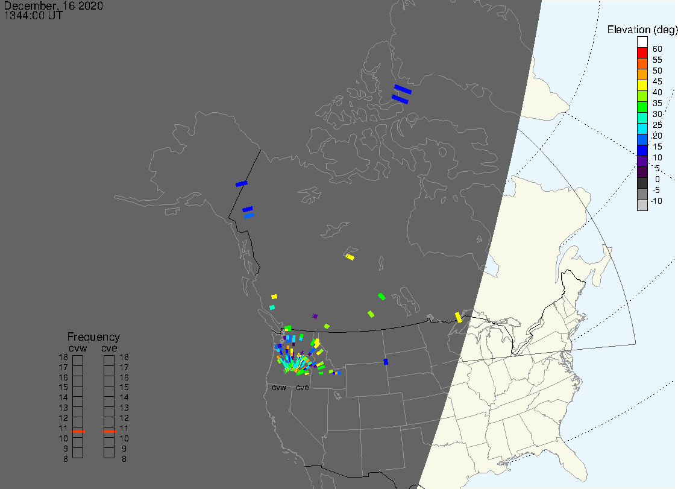Click the "cvw" header above the left frequency bar
Viewport: 678px width, 489px height.
[78, 348]
